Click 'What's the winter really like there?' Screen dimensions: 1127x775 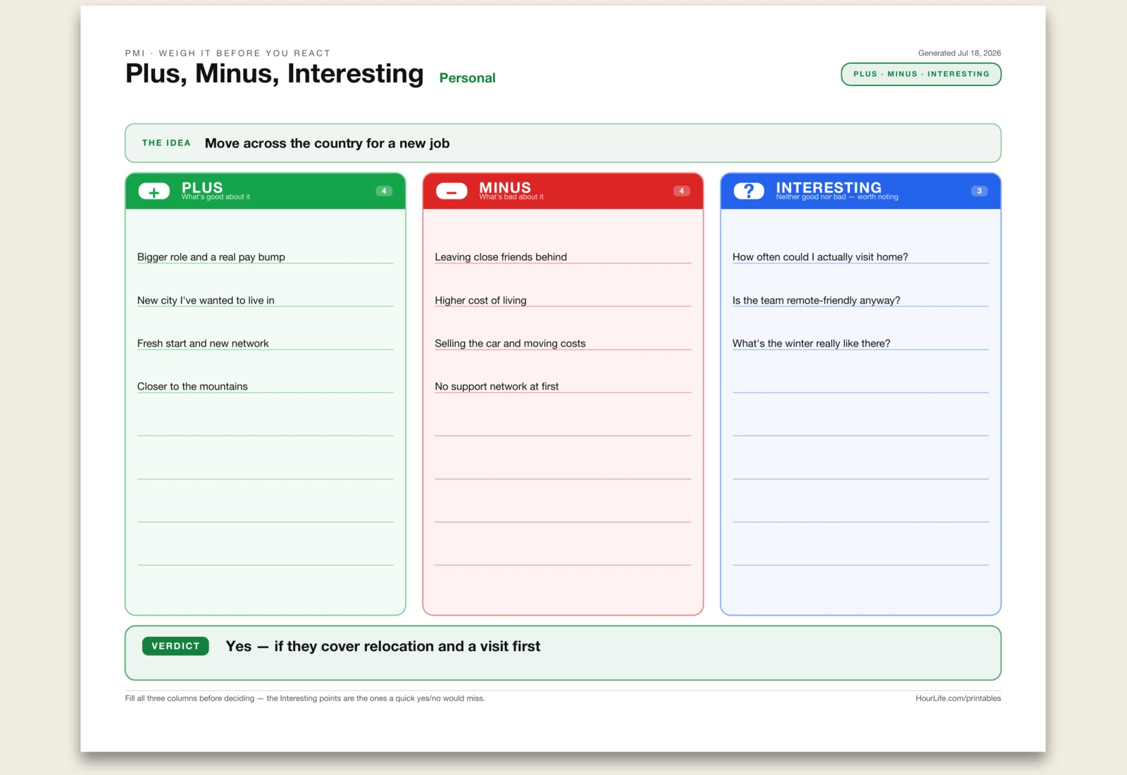(x=811, y=343)
